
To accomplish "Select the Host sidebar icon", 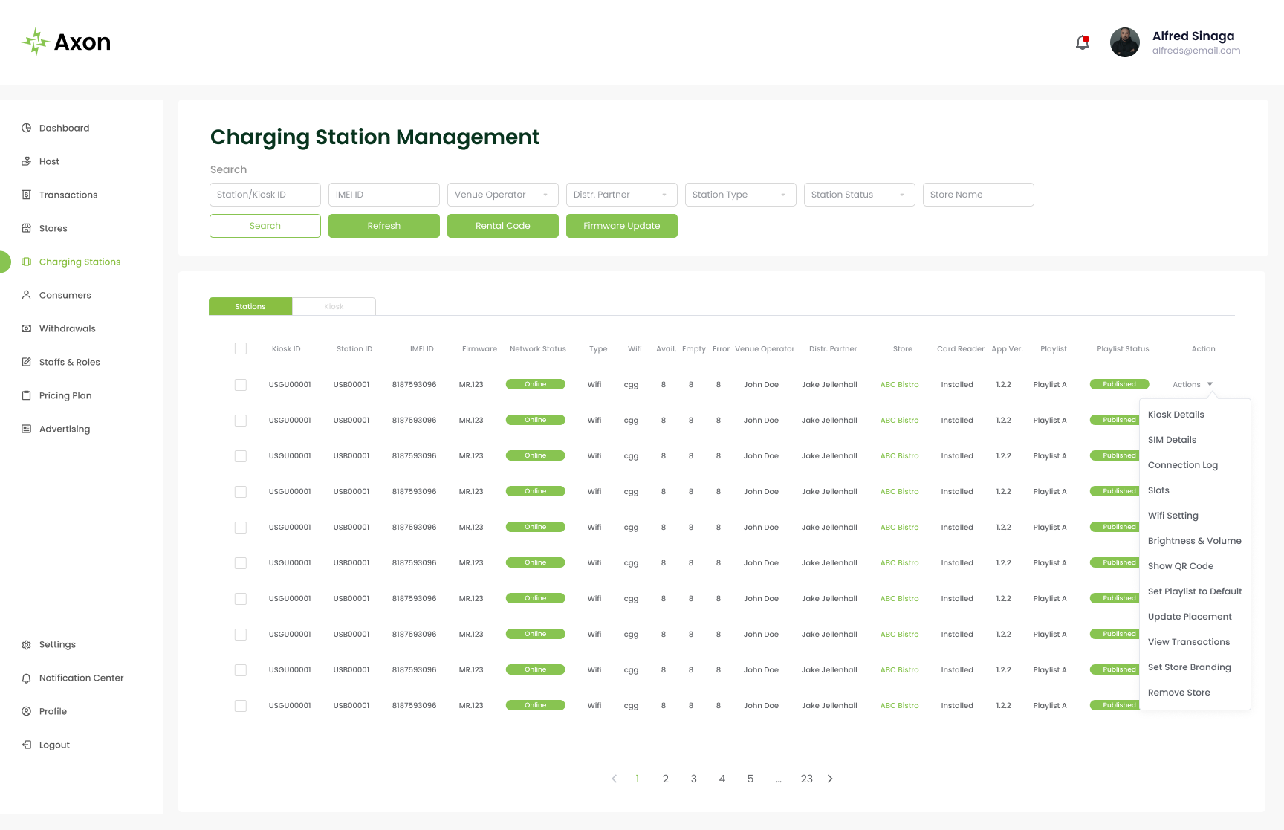I will 26,161.
